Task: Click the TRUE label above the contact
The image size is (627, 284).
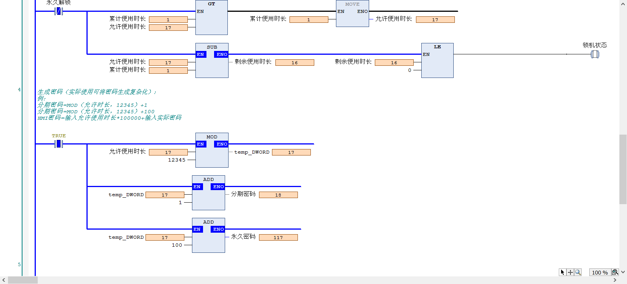Action: click(x=59, y=136)
